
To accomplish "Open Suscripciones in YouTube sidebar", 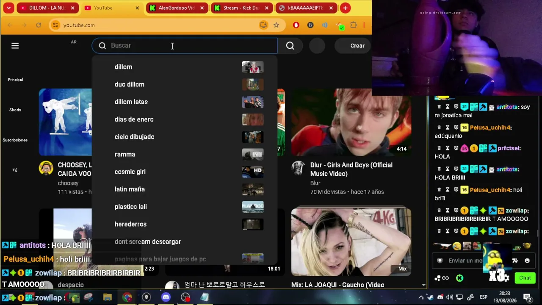I will click(x=15, y=140).
